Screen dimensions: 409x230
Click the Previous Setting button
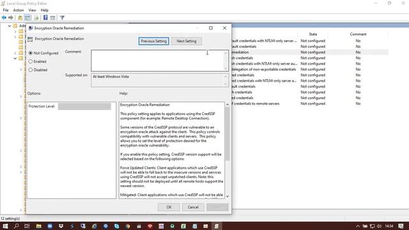point(153,41)
